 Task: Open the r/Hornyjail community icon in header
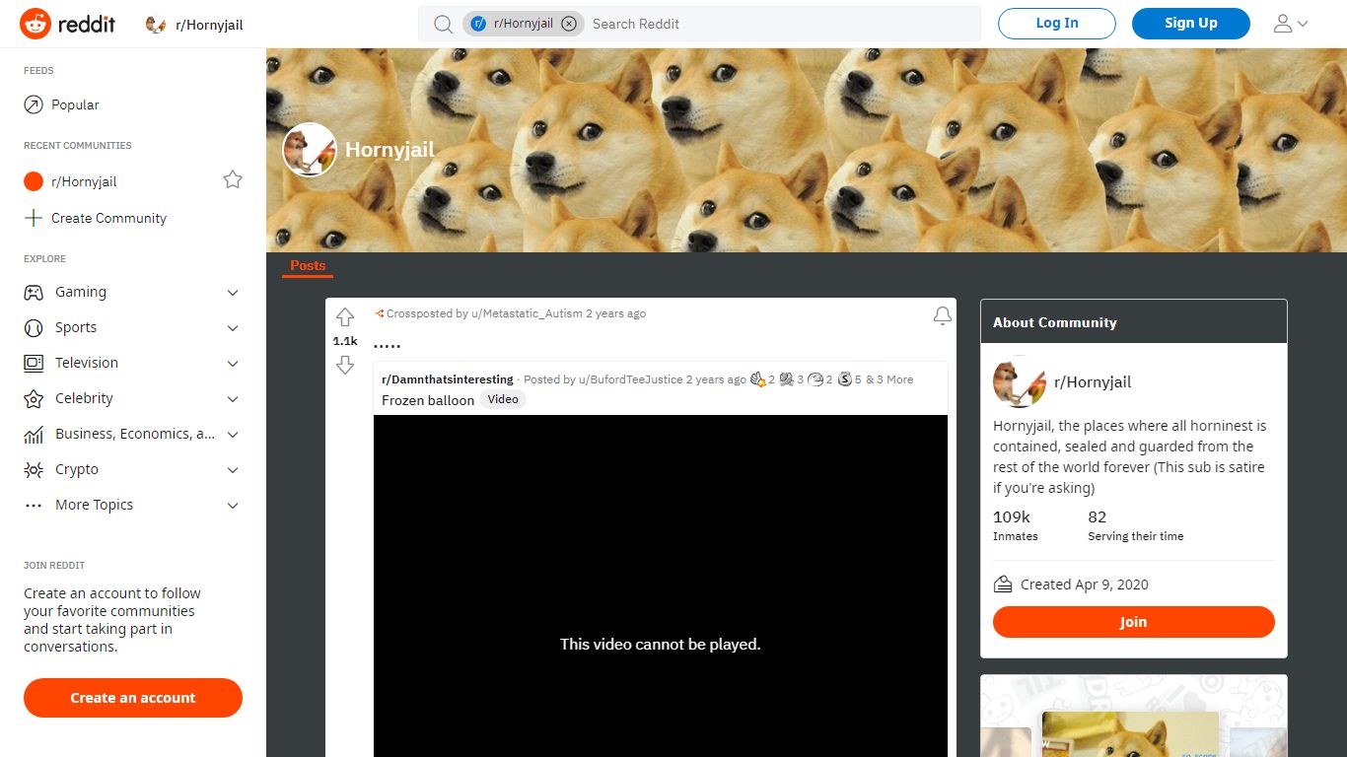click(x=156, y=25)
